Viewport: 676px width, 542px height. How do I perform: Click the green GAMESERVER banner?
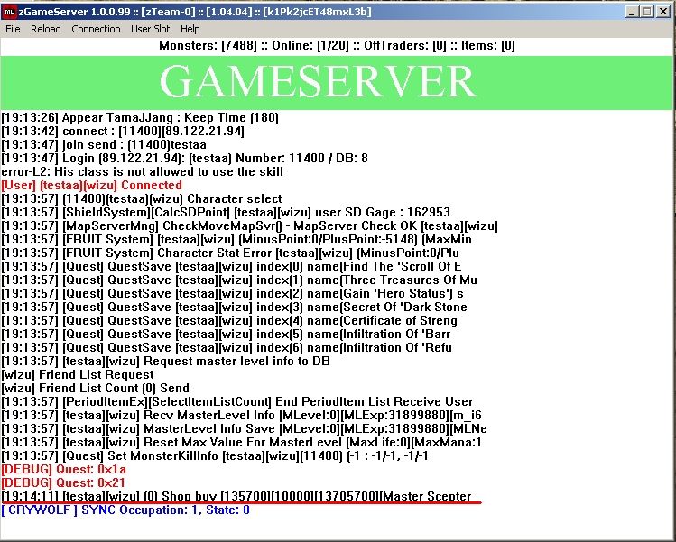[x=338, y=82]
